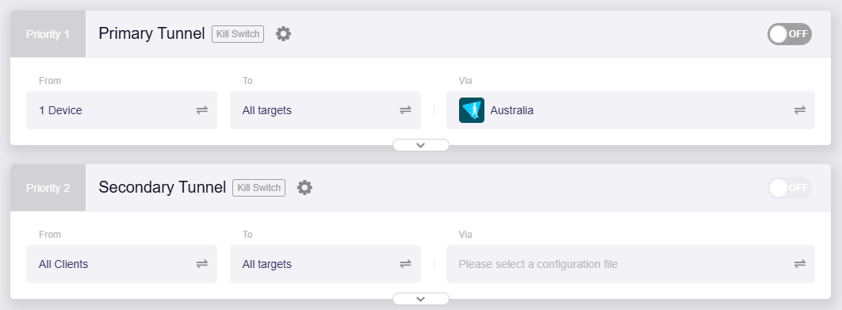842x310 pixels.
Task: Expand Primary Tunnel panel with chevron
Action: coord(421,145)
